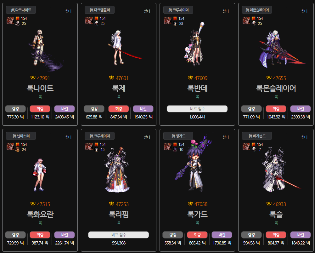Select the 회랑 tab on the 록제 card

119,109
